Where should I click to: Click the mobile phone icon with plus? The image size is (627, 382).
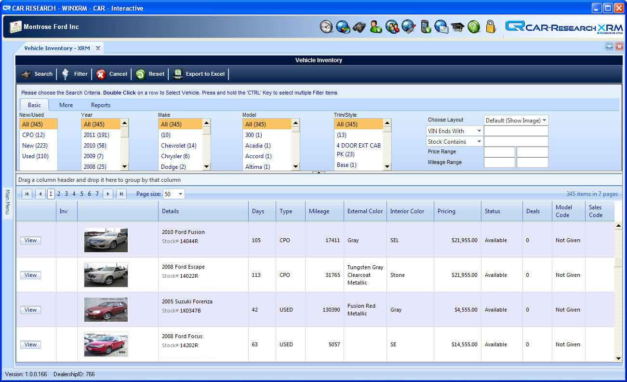pyautogui.click(x=426, y=27)
